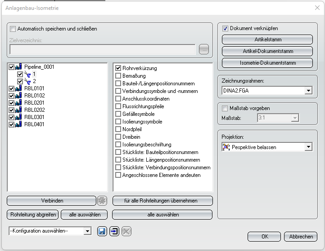Check Stückliste: Verbindungspositionsnummern
The width and height of the screenshot is (325, 251).
118,167
